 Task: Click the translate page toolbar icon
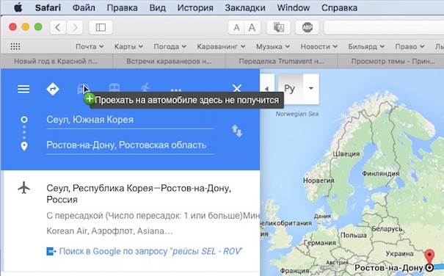(x=278, y=27)
